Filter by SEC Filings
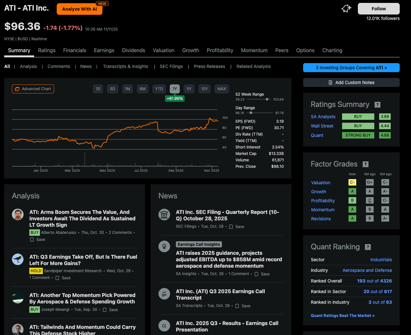Screen dimensions: 411x335 pos(171,66)
